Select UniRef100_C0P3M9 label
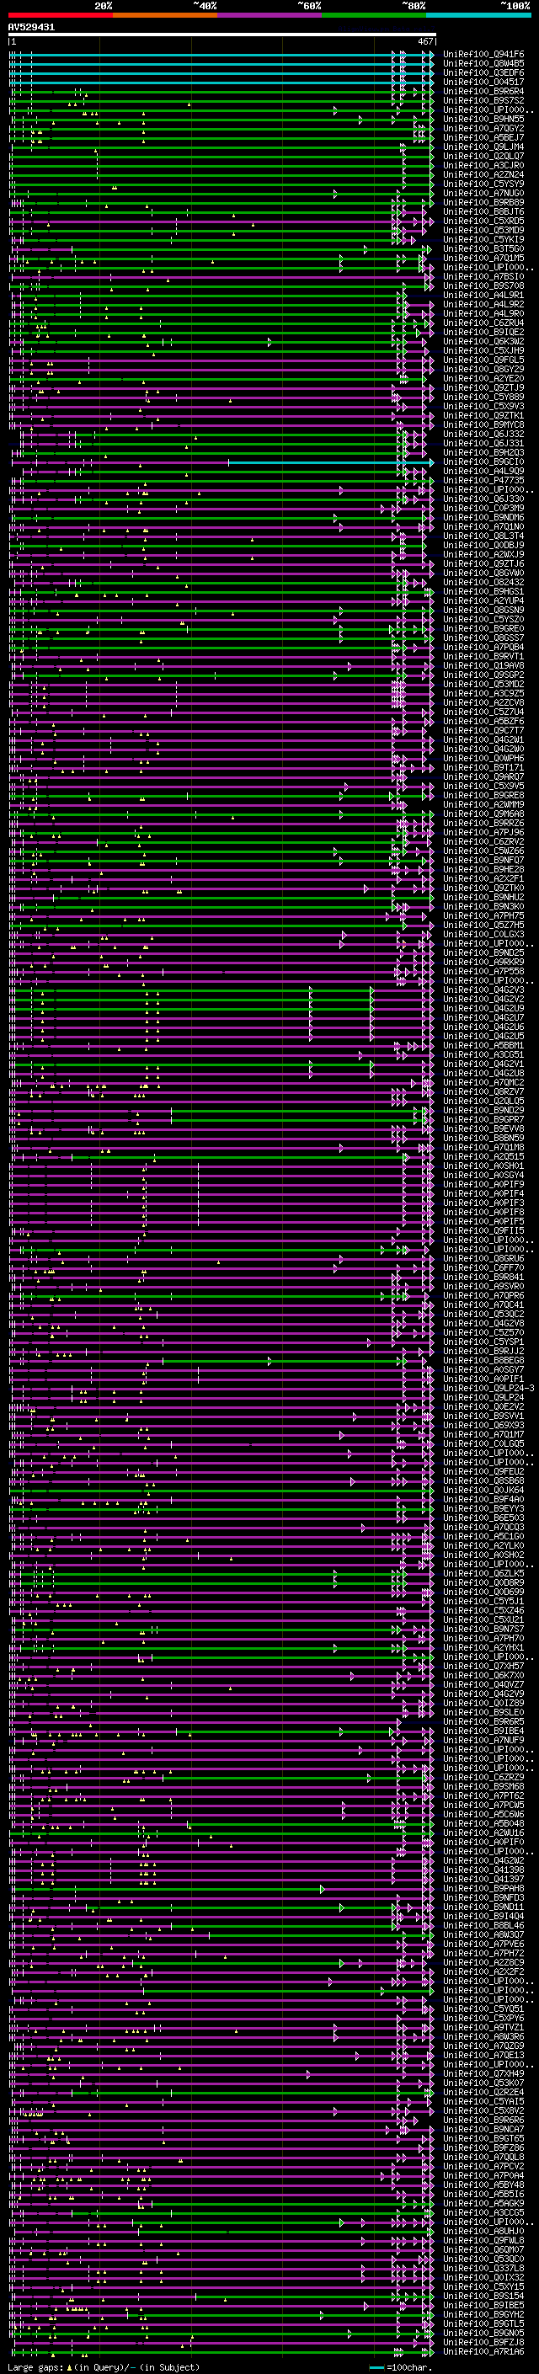The image size is (539, 2374). tap(483, 508)
